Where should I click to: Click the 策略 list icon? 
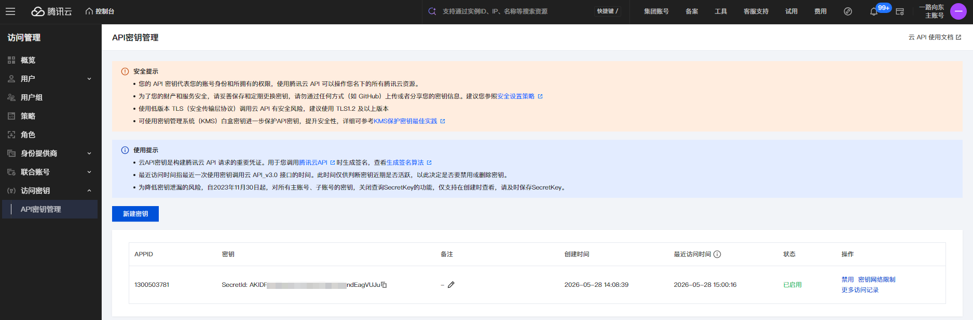(x=11, y=116)
